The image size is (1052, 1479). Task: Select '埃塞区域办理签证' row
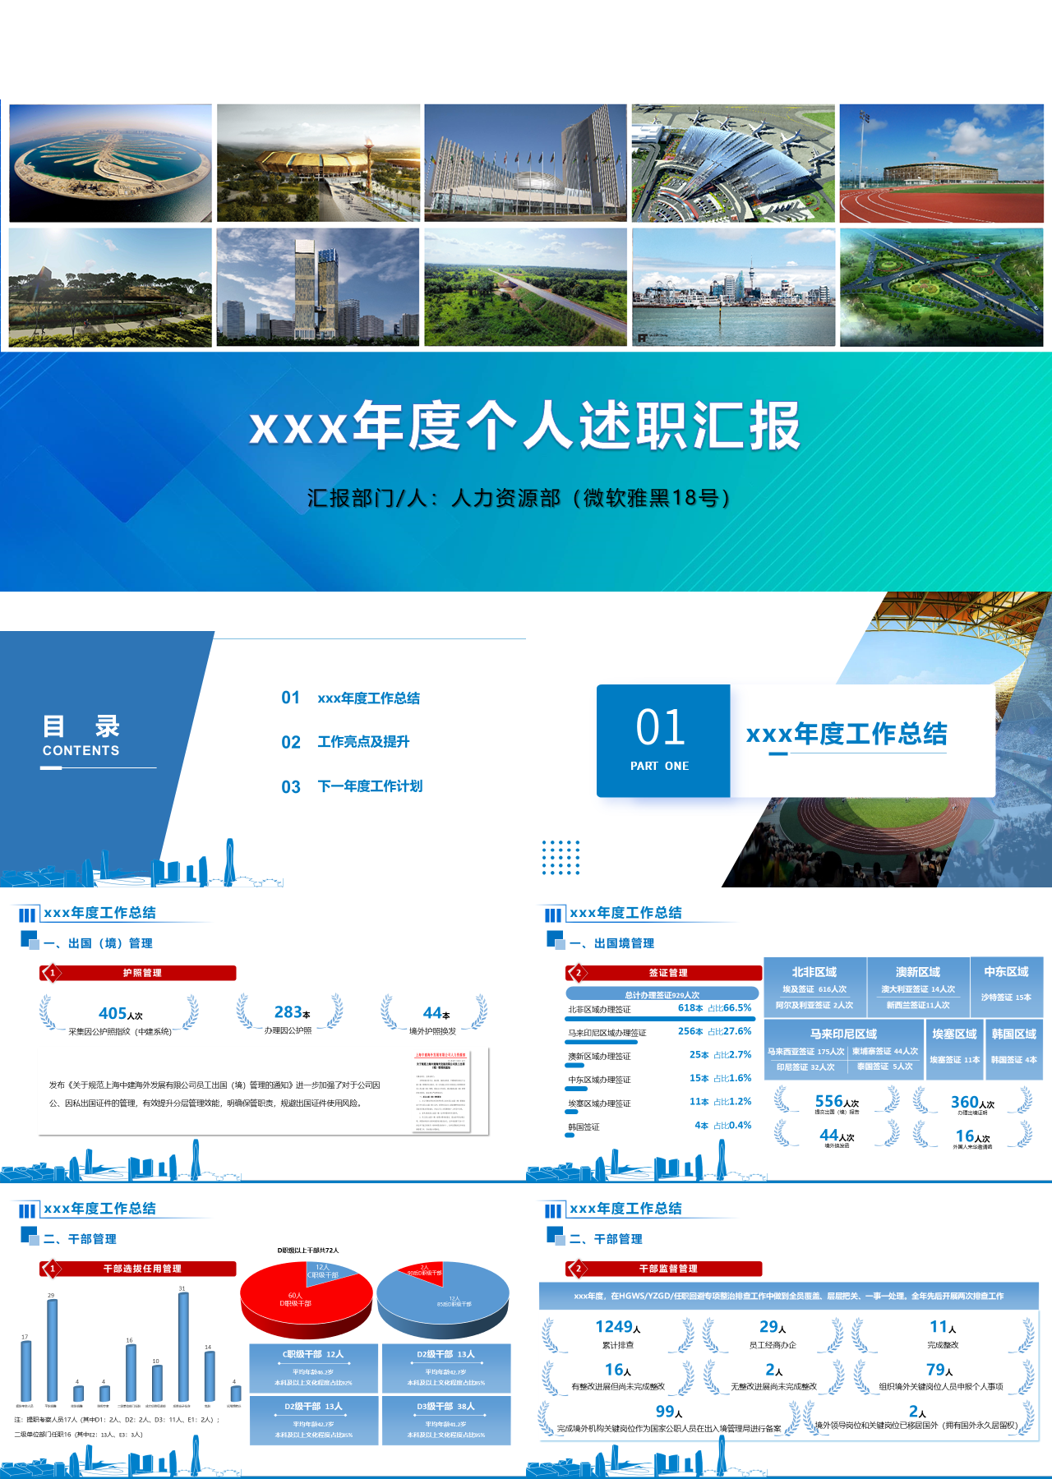pos(660,1103)
